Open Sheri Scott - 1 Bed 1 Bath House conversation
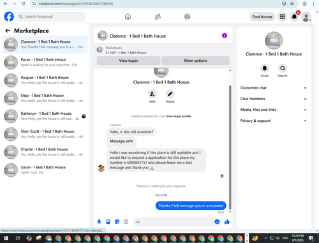This screenshot has width=319, height=243. (45, 134)
